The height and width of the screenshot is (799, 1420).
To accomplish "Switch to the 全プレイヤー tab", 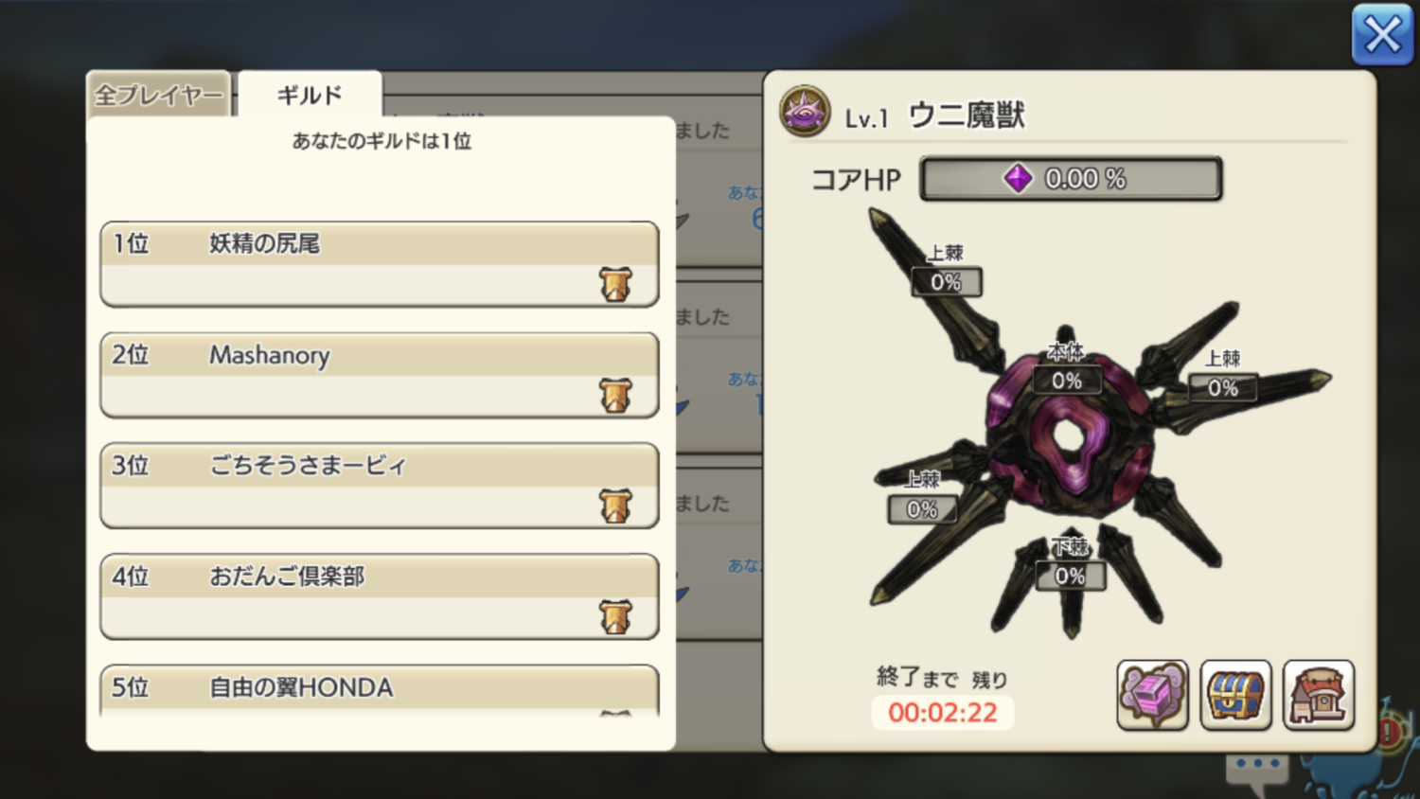I will 158,95.
